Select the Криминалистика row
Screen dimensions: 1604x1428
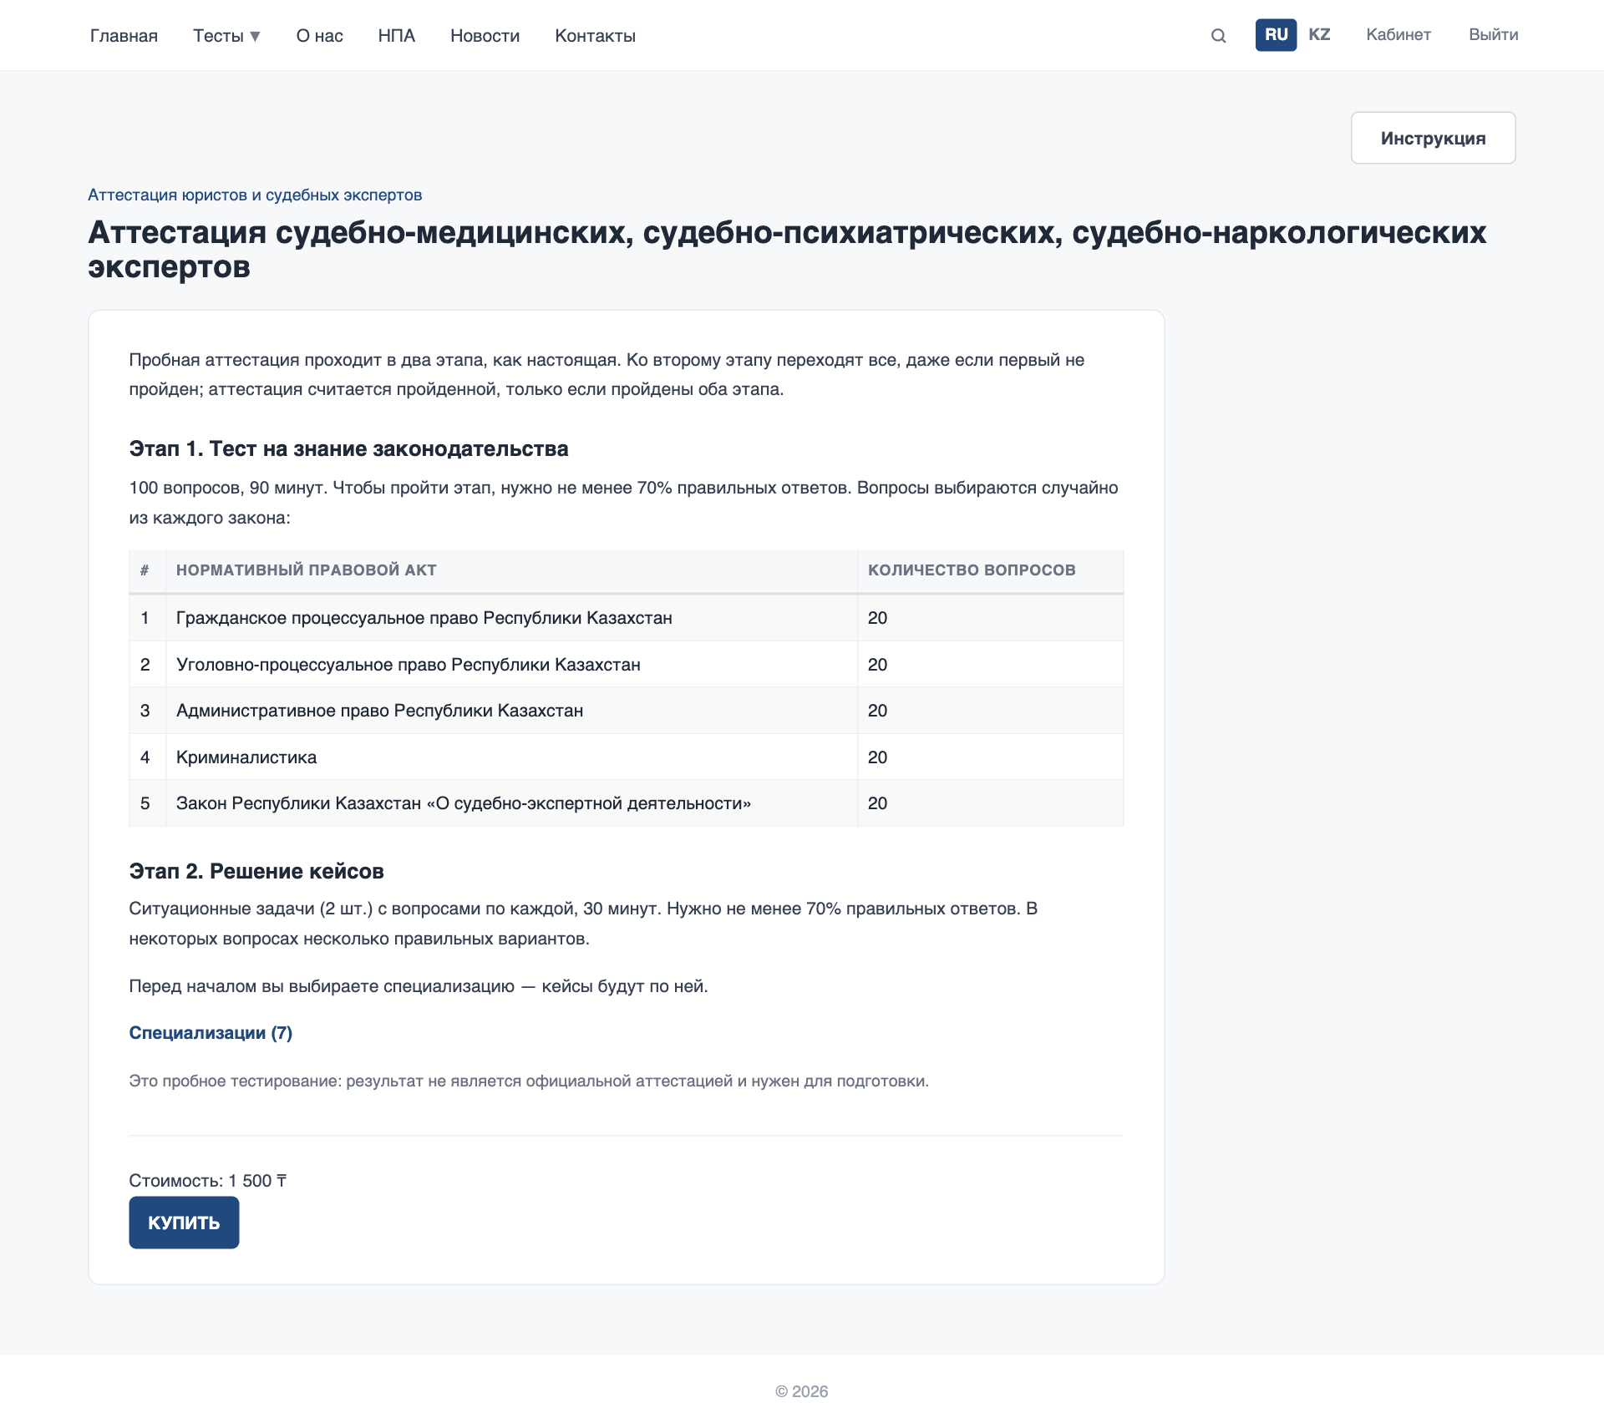[627, 757]
